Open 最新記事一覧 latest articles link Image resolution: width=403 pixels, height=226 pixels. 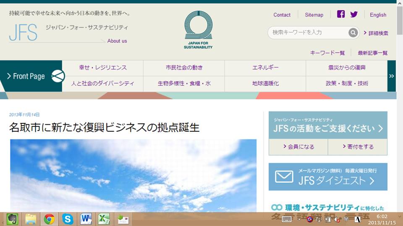(x=373, y=53)
